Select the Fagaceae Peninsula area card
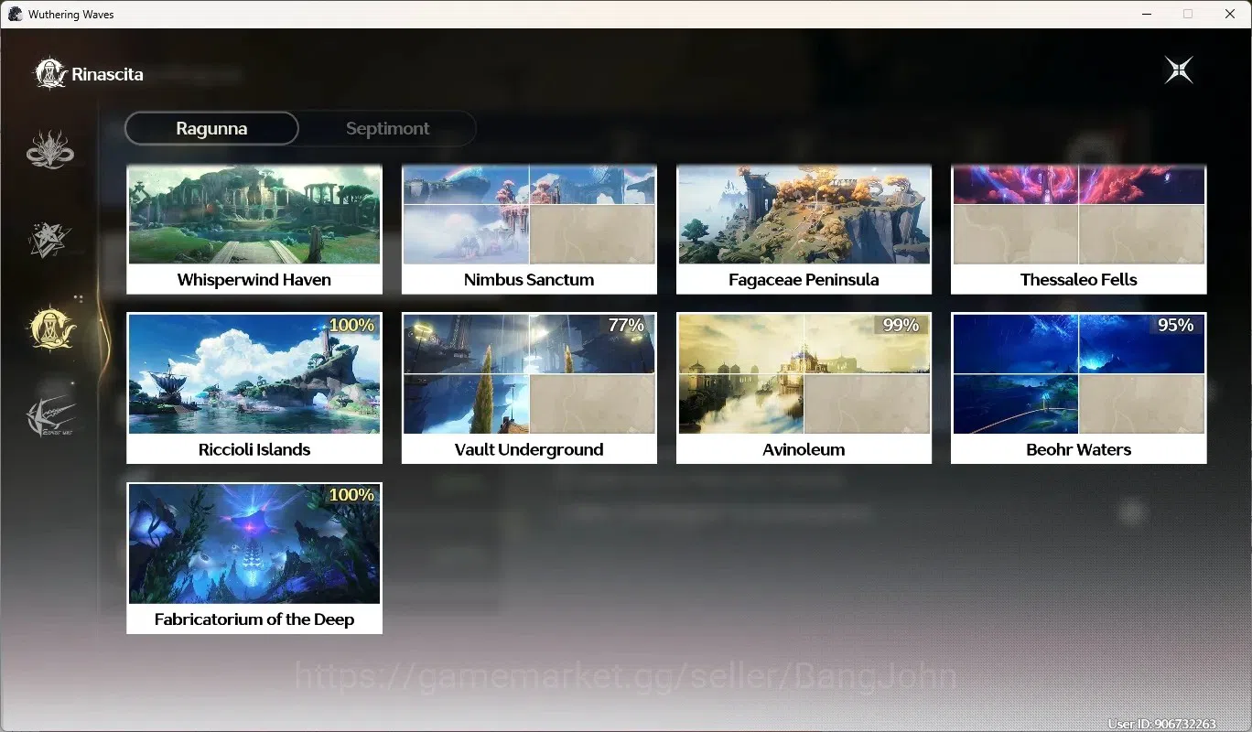The image size is (1252, 732). (x=804, y=230)
